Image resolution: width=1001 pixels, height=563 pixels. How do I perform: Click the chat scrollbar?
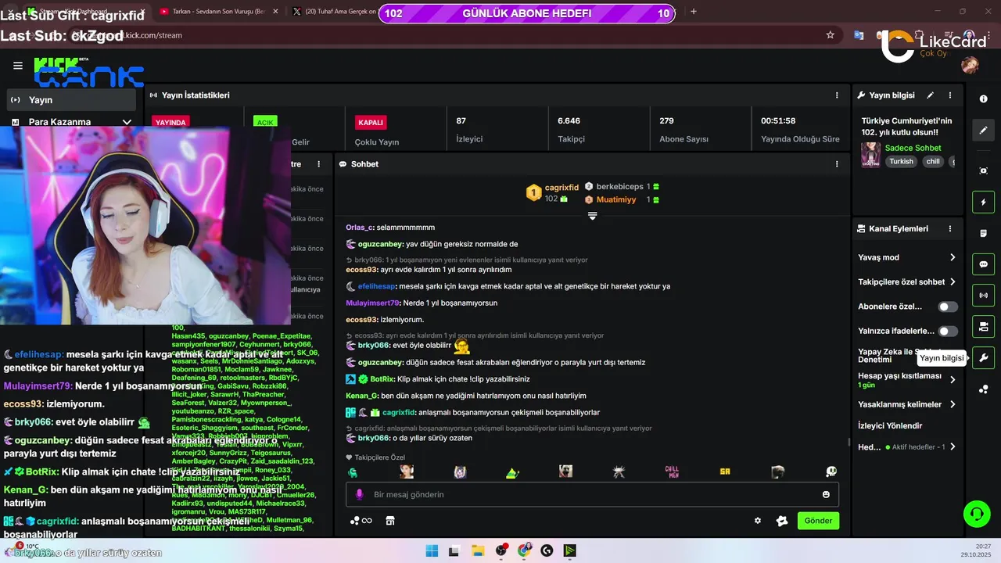click(x=849, y=443)
